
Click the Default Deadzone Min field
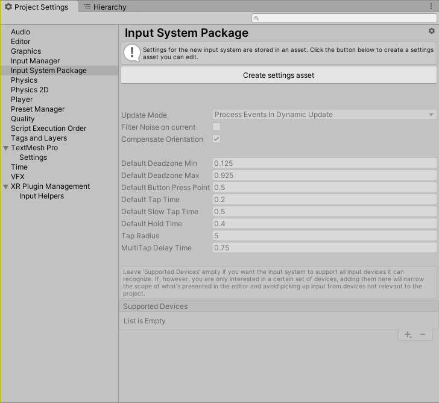[x=324, y=163]
